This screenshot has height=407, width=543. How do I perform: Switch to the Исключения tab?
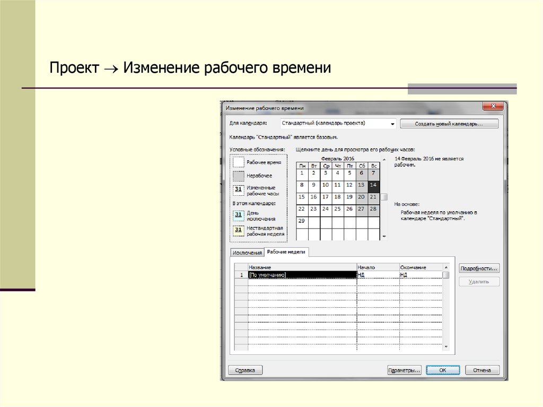click(247, 253)
